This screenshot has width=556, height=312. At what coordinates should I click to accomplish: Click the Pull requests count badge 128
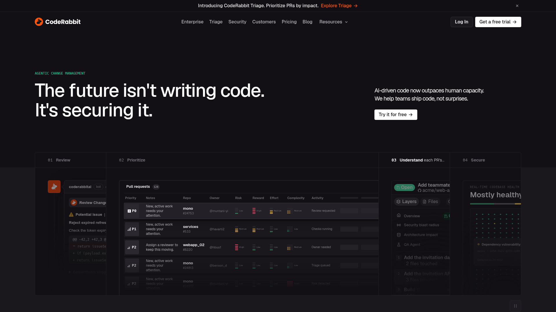(x=156, y=187)
